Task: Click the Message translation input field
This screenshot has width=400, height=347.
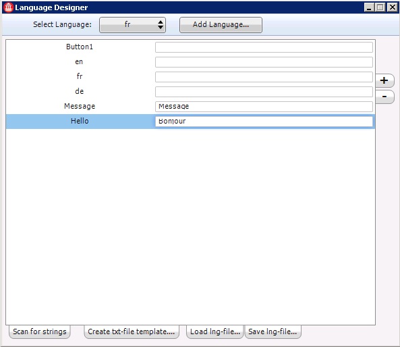Action: 264,107
